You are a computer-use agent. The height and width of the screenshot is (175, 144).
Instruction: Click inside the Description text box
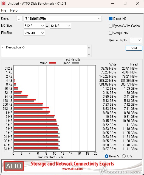point(44,51)
